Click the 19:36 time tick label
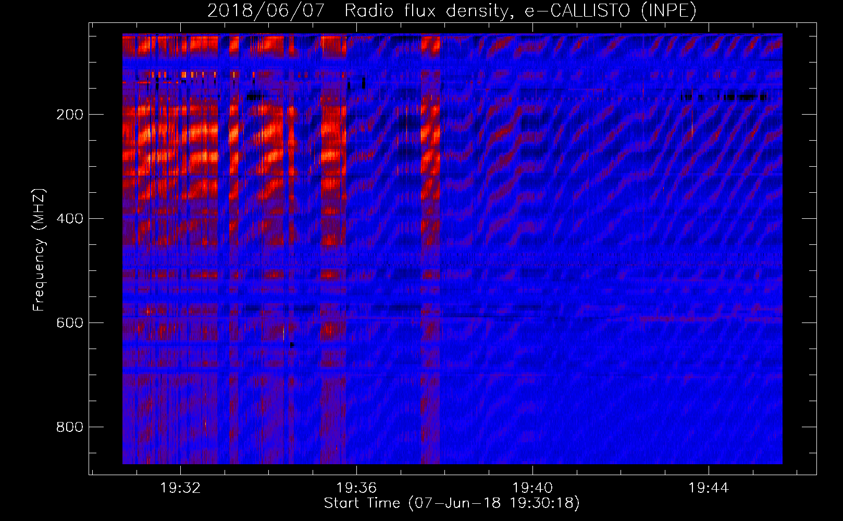Viewport: 843px width, 521px height. pos(356,488)
